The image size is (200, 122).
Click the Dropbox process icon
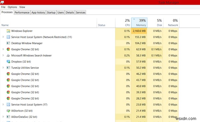8,62
